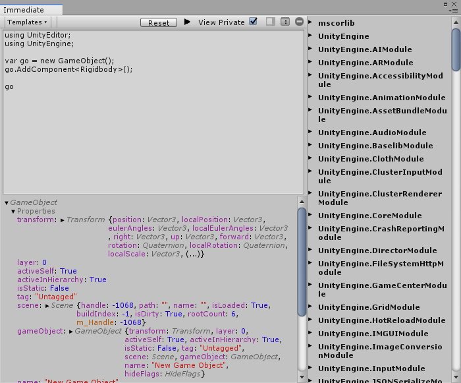Expand UnityEngine.AnimationModule arrow
The image size is (461, 383).
pos(310,96)
